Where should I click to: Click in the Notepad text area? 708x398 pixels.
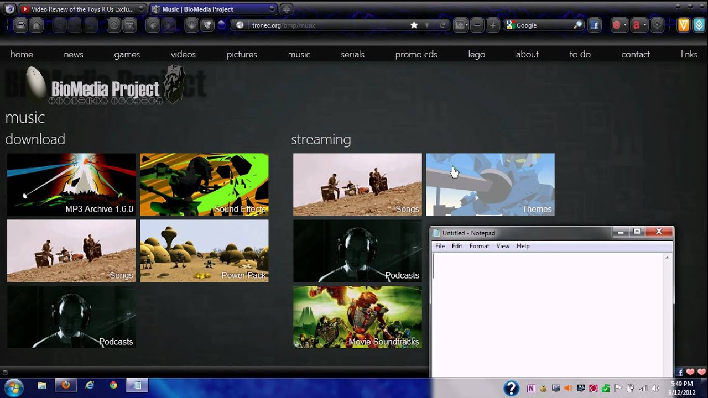(548, 315)
